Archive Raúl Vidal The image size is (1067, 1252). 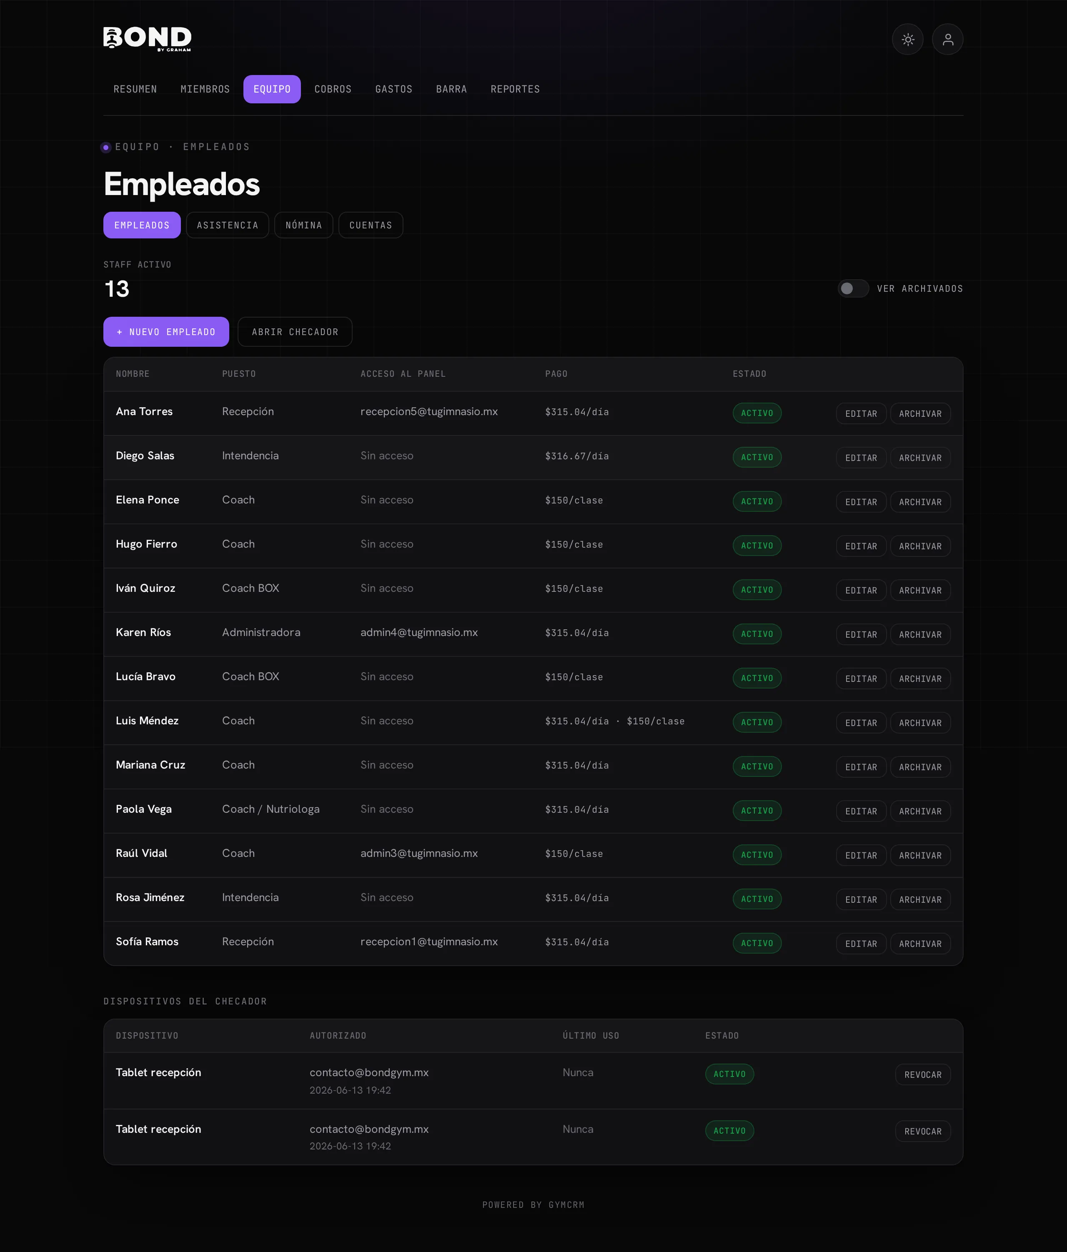pos(920,854)
